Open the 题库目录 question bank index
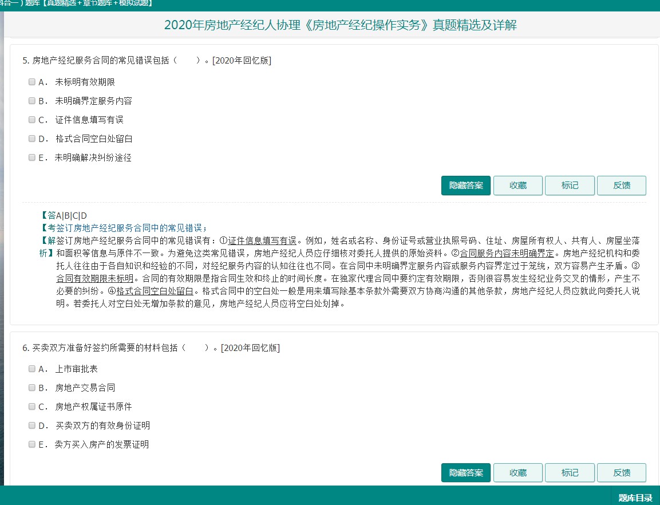660x505 pixels. point(635,498)
